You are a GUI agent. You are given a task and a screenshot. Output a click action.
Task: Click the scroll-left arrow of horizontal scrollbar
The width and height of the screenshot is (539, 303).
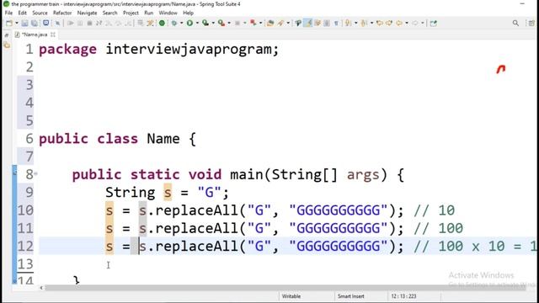click(x=41, y=288)
